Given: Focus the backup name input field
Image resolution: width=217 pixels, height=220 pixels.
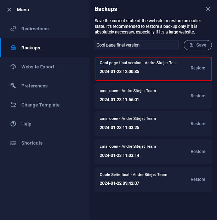Looking at the screenshot, I should tap(137, 45).
